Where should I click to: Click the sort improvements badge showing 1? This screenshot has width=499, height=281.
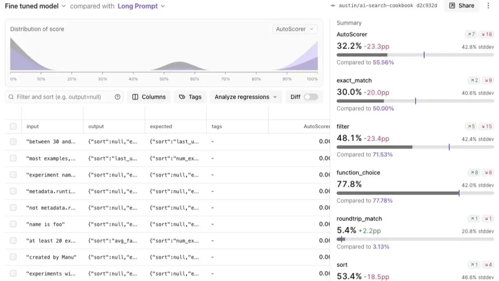click(474, 265)
